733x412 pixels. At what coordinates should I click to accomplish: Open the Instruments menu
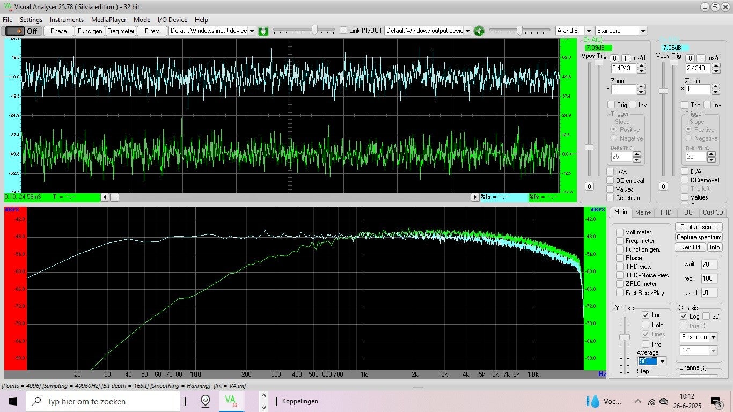click(67, 20)
